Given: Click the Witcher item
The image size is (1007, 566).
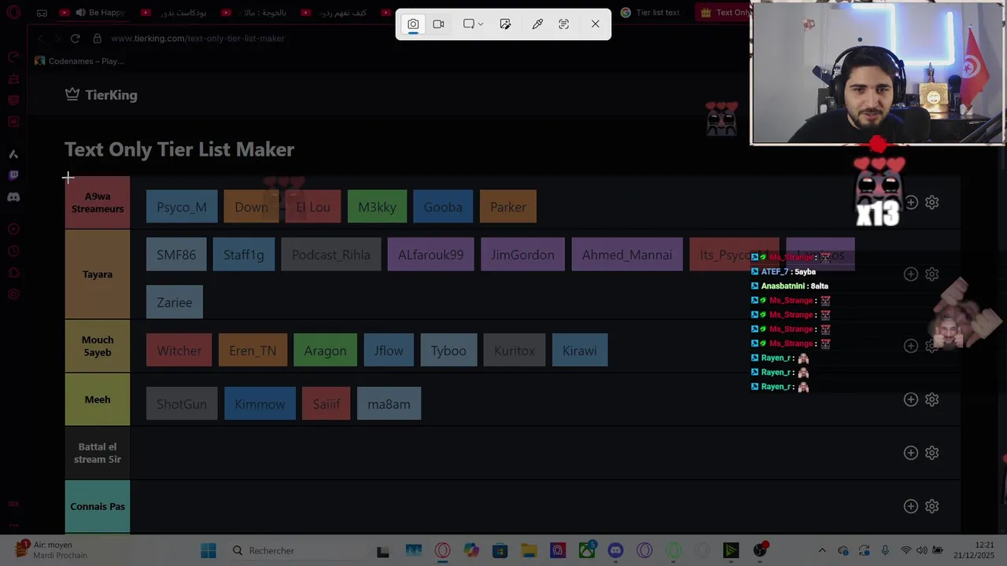Looking at the screenshot, I should (179, 351).
